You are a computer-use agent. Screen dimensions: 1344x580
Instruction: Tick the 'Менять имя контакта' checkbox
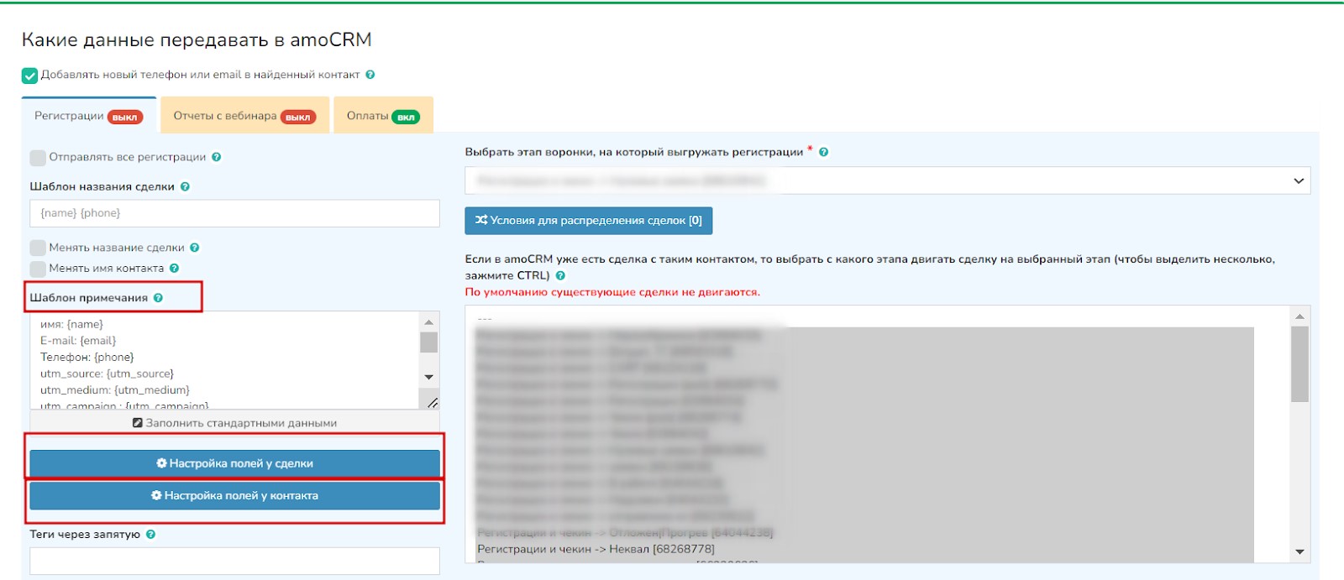pos(38,269)
